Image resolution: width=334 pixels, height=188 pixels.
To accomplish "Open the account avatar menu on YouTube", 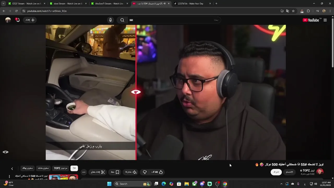I will [x=8, y=20].
